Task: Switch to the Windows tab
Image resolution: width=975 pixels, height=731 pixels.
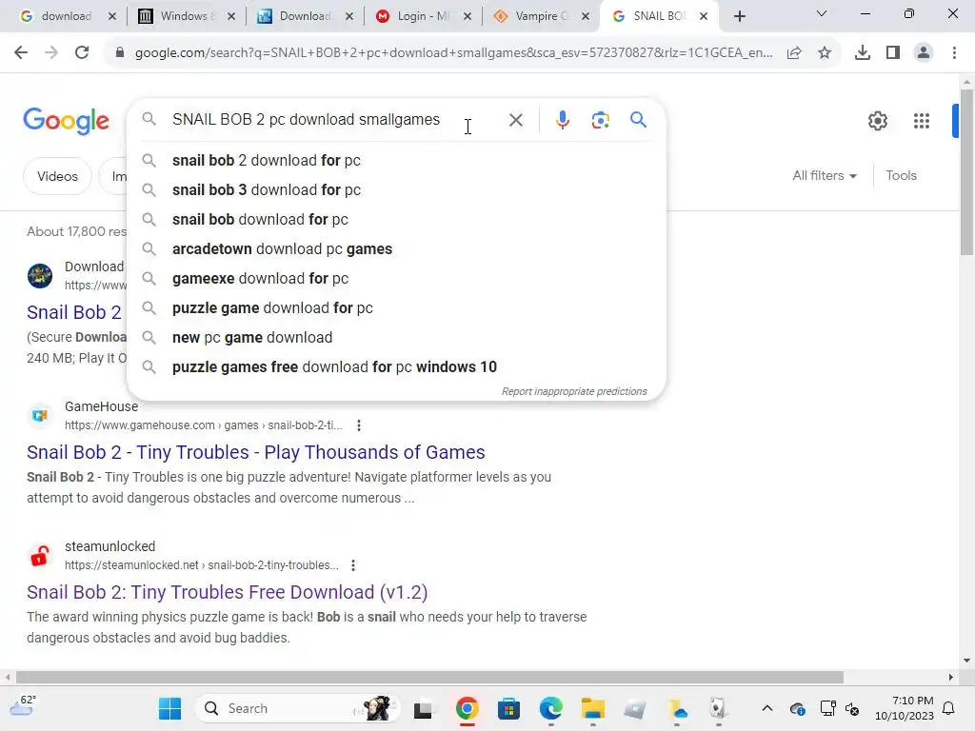Action: (x=186, y=16)
